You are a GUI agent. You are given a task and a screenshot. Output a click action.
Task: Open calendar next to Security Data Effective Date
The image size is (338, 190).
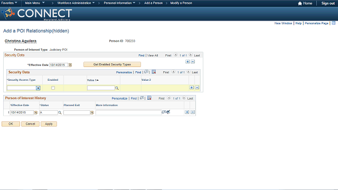[70, 65]
